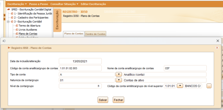
Task: Click the Nome da conta analítica label
Action: pyautogui.click(x=130, y=68)
